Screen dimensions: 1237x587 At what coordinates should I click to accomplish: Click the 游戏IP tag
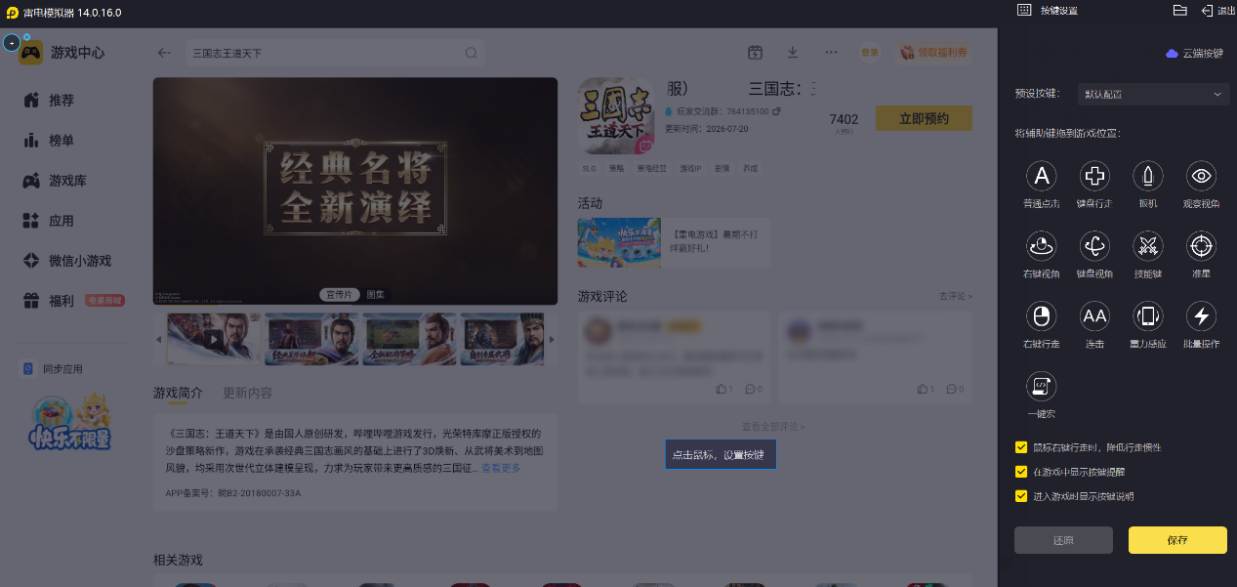(x=690, y=168)
